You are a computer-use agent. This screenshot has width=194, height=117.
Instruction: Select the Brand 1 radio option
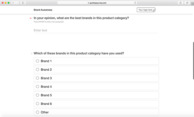[96, 61]
